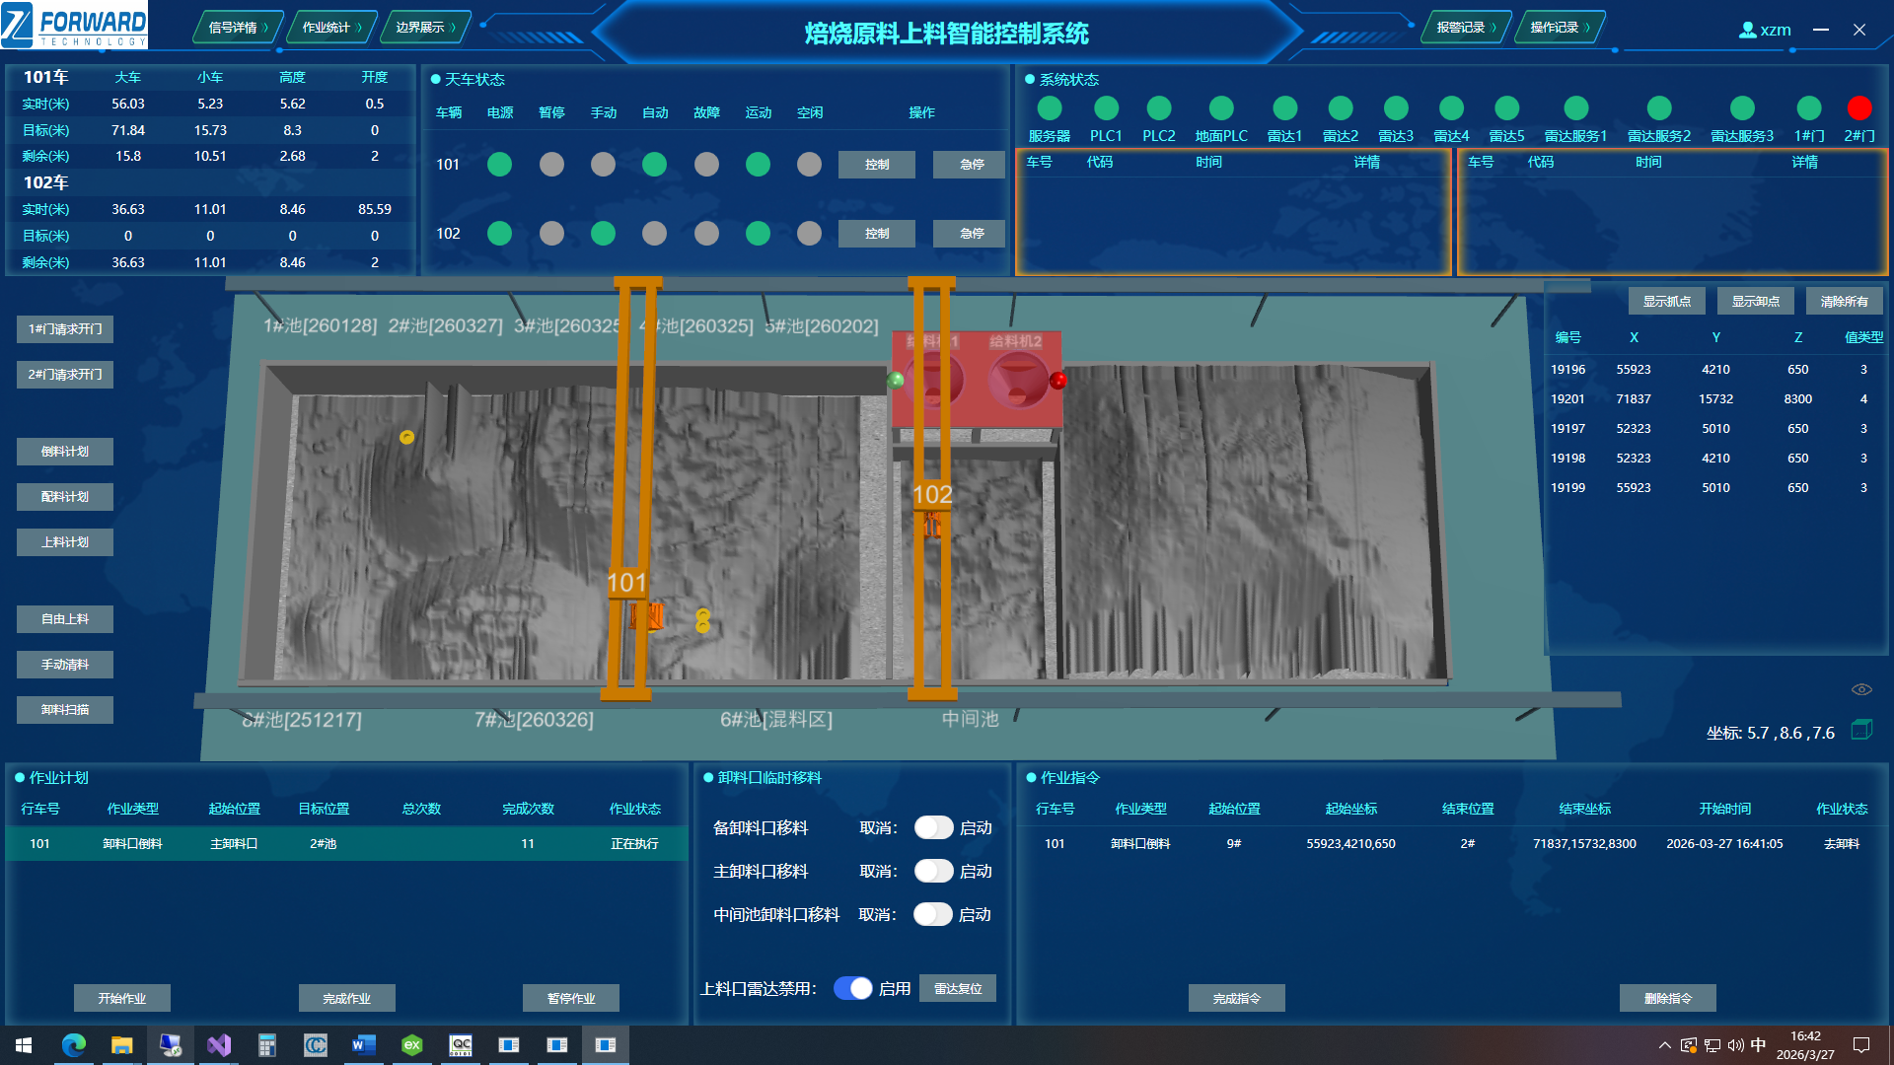This screenshot has height=1065, width=1894.
Task: Click the 急停 button for crane 101
Action: pyautogui.click(x=972, y=165)
